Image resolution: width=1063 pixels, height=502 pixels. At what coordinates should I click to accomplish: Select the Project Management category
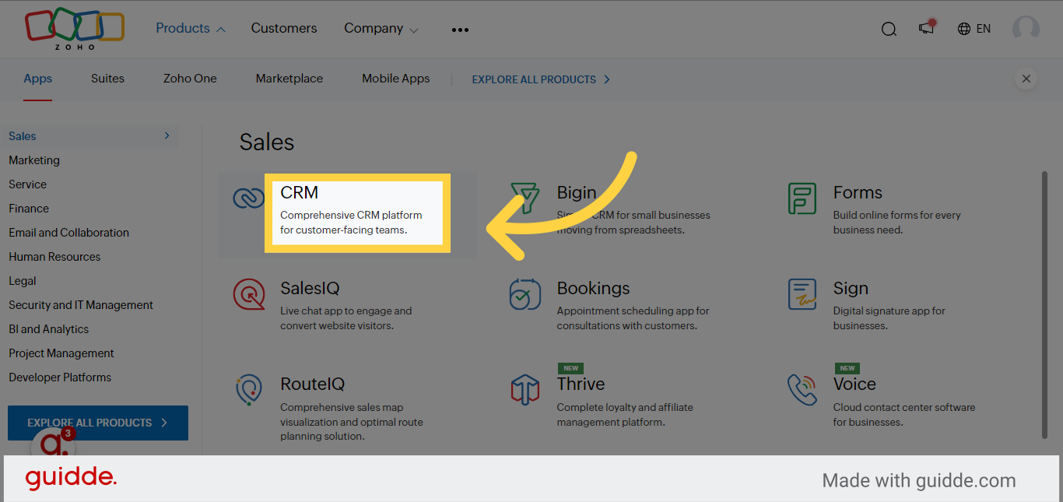click(x=61, y=353)
